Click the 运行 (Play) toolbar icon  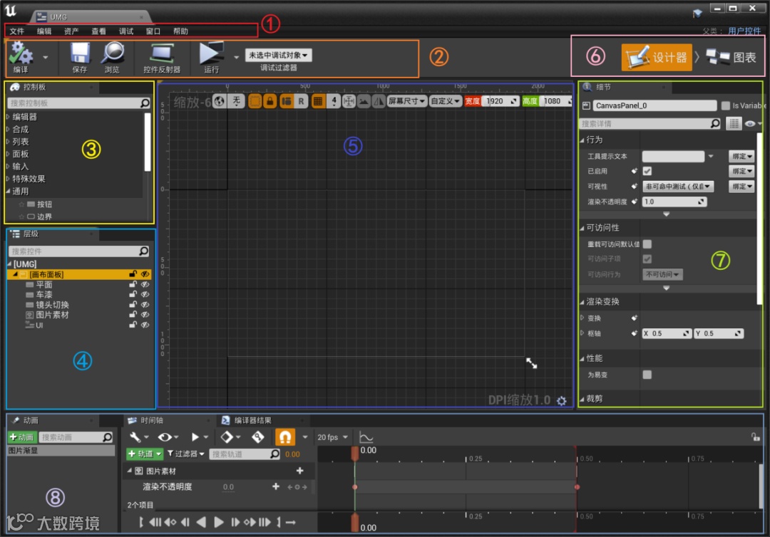tap(211, 54)
